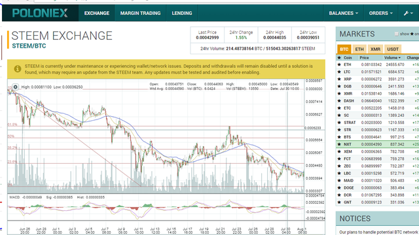Star the BTS market row
The height and width of the screenshot is (235, 419).
pyautogui.click(x=339, y=137)
